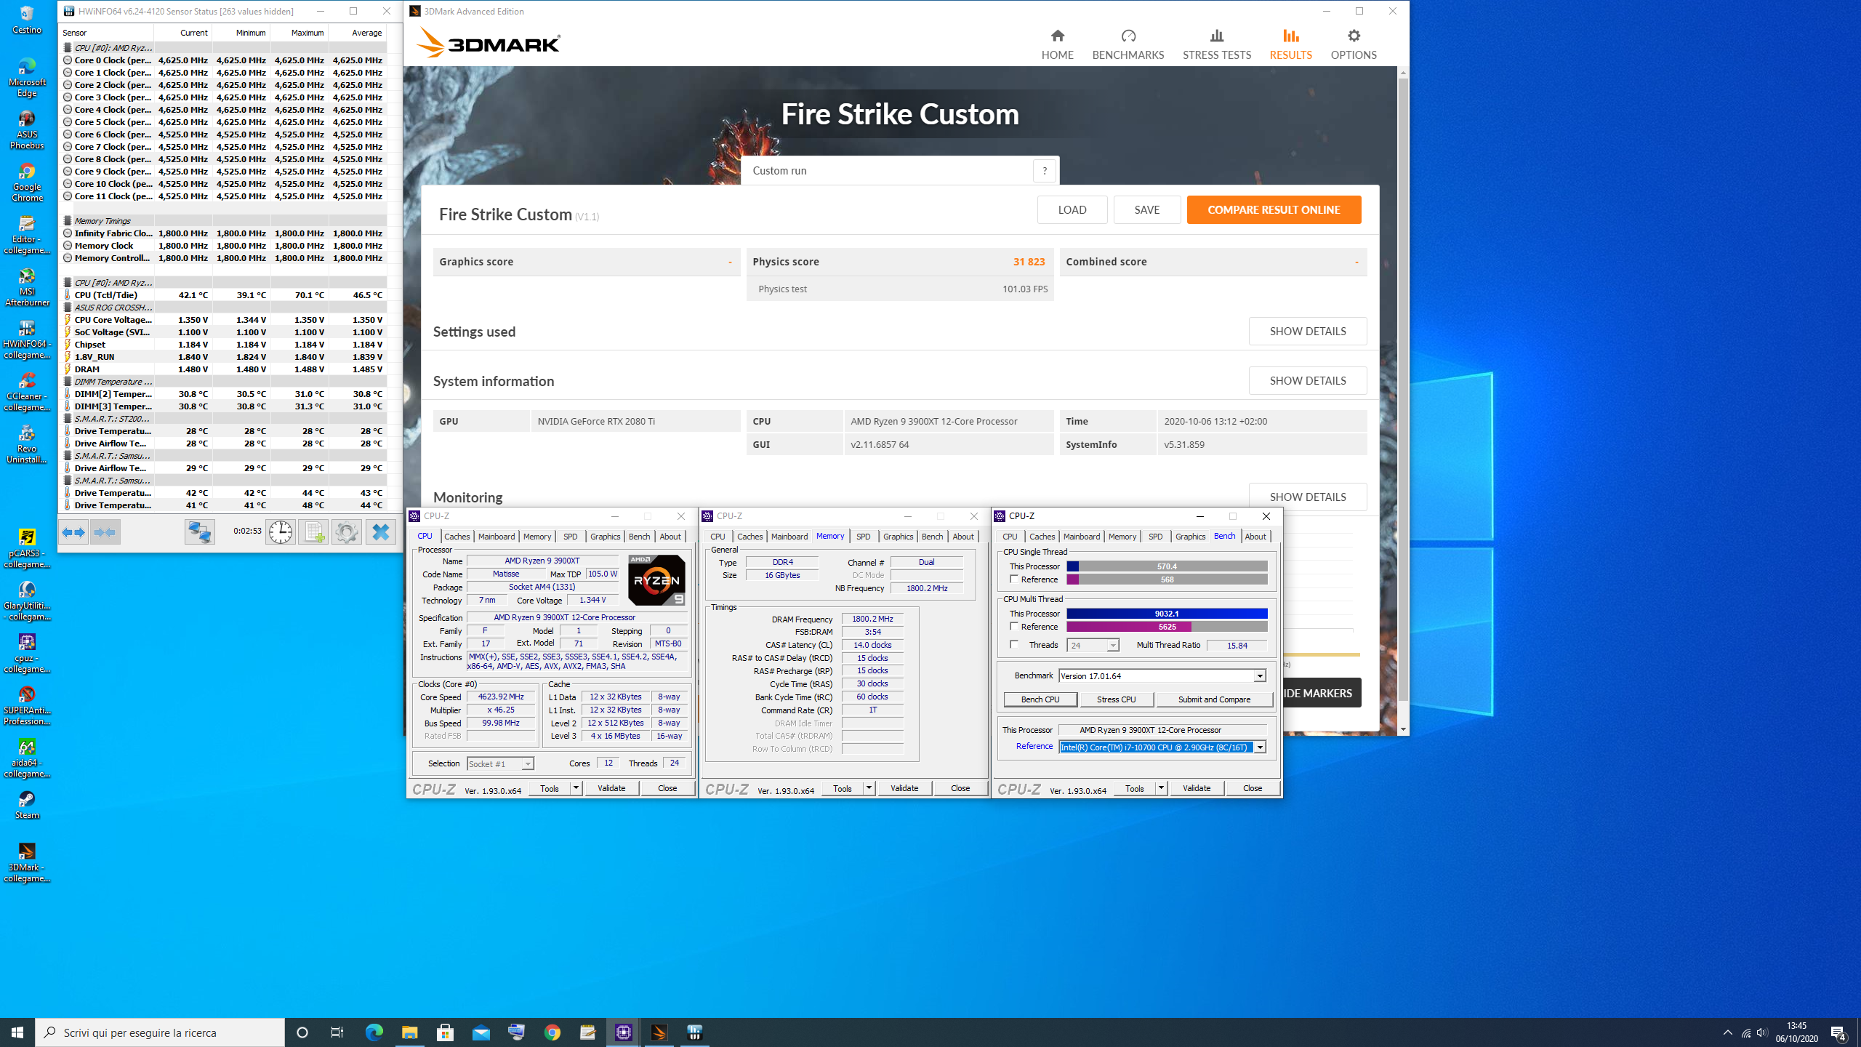
Task: Click the LOAD button in 3DMark
Action: pos(1072,210)
